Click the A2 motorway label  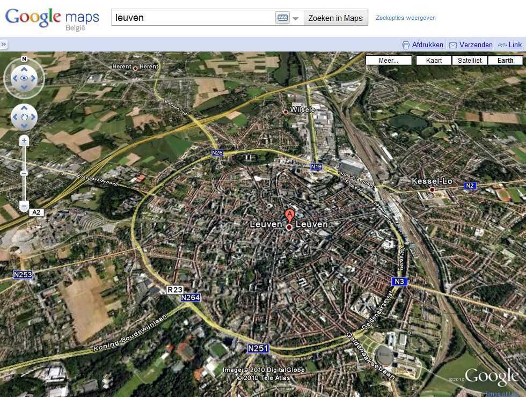pyautogui.click(x=36, y=212)
